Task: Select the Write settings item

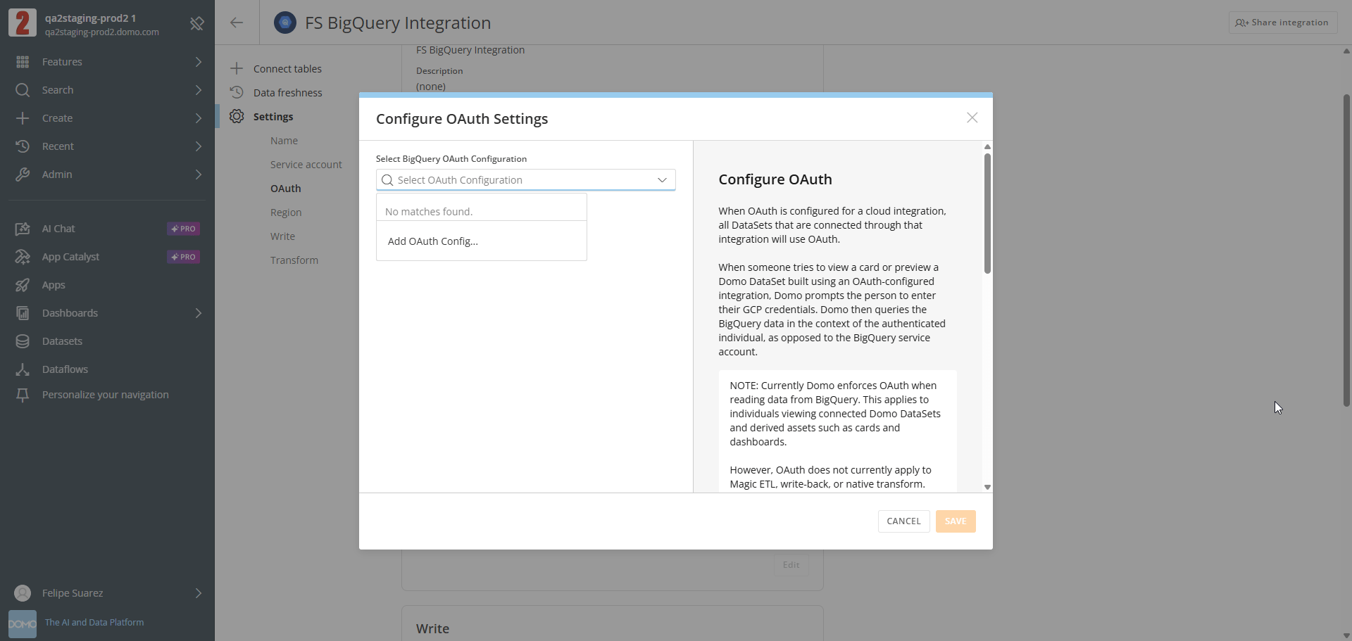Action: click(283, 236)
